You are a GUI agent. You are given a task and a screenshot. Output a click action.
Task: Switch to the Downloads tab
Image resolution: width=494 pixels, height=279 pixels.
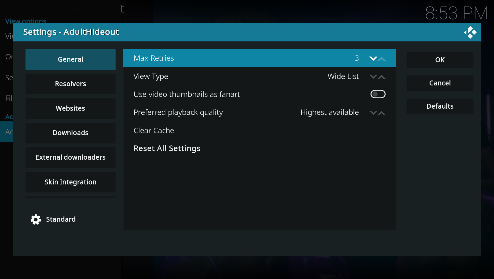coord(71,133)
